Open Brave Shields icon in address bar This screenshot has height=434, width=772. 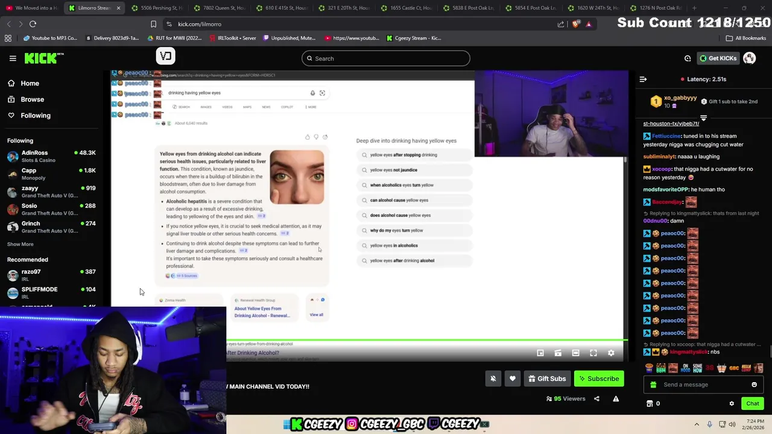[576, 24]
